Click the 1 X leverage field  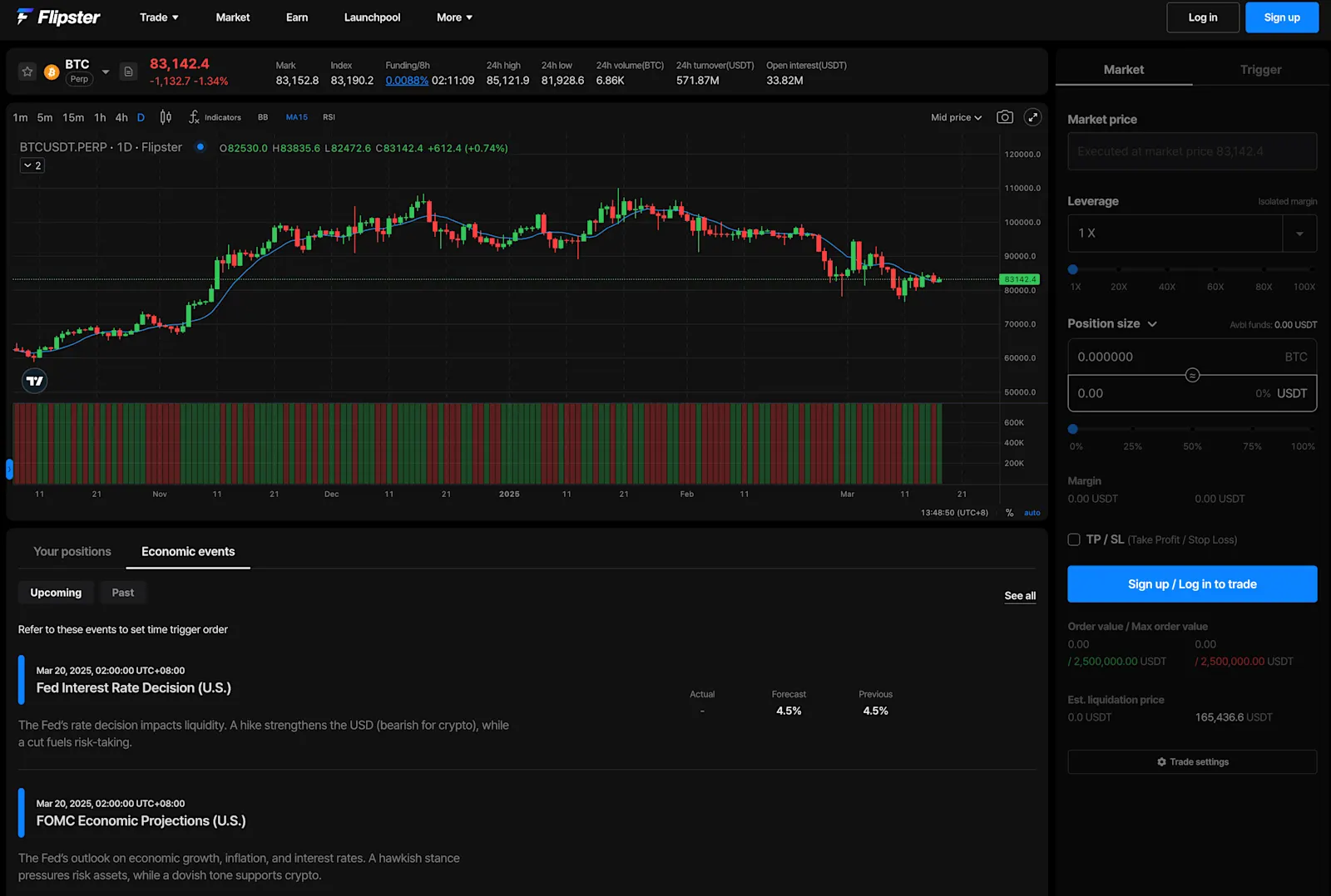1175,234
